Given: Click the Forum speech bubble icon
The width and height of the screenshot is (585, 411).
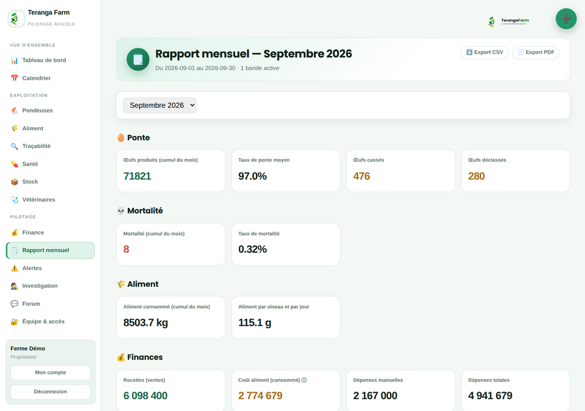Looking at the screenshot, I should 14,304.
